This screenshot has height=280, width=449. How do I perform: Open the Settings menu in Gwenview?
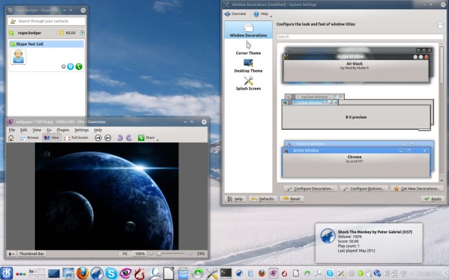[81, 130]
